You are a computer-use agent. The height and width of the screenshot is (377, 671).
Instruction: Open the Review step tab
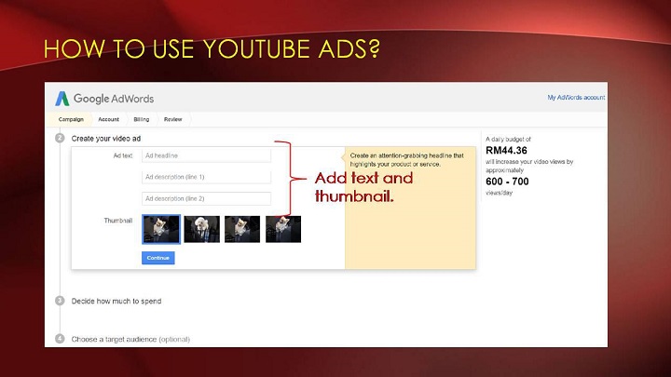(173, 119)
